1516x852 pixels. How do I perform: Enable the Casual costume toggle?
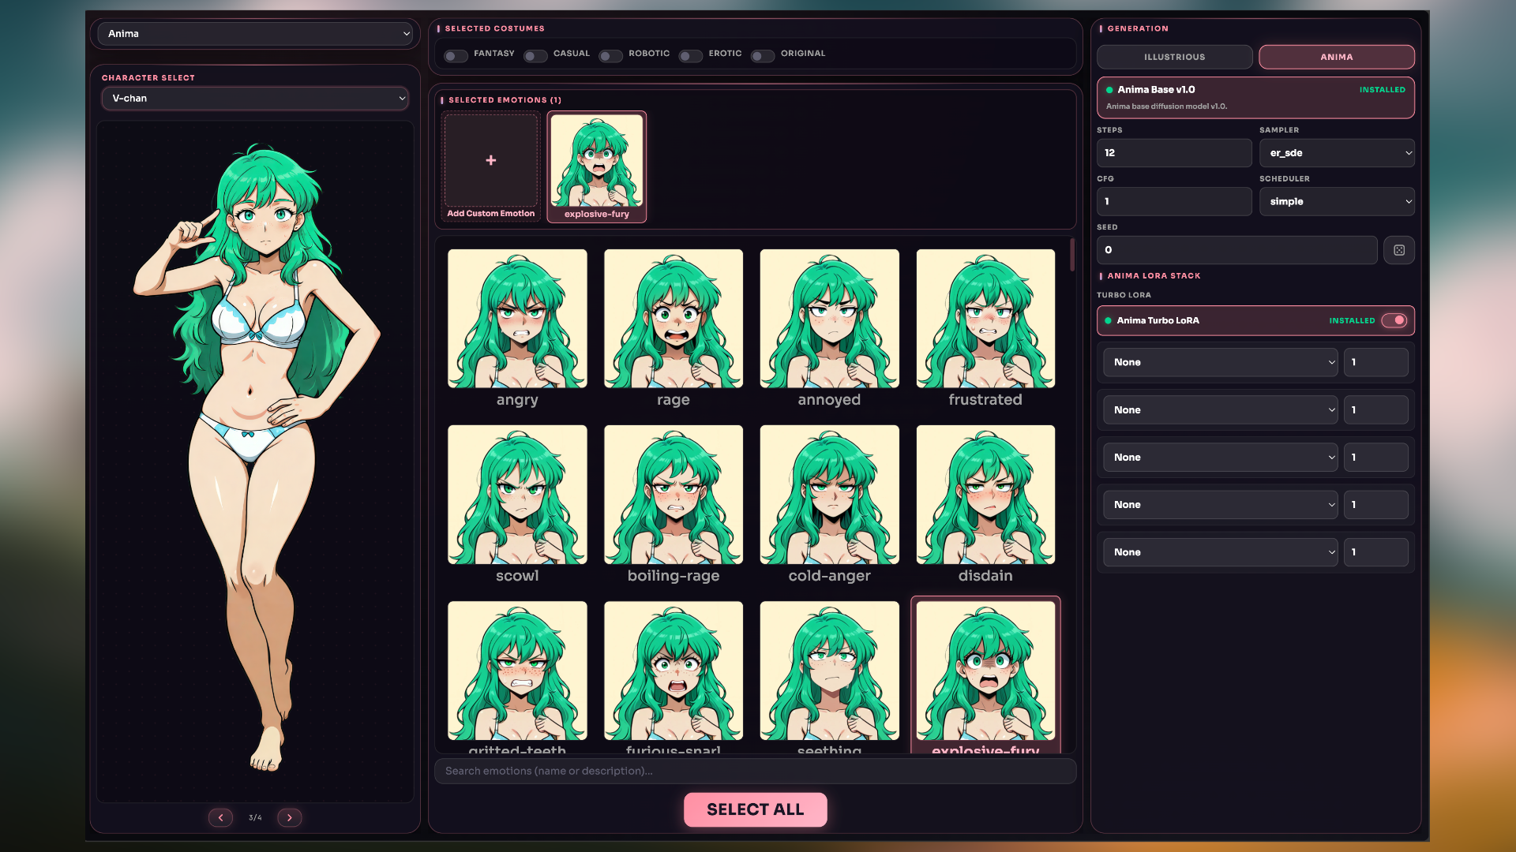click(x=535, y=56)
